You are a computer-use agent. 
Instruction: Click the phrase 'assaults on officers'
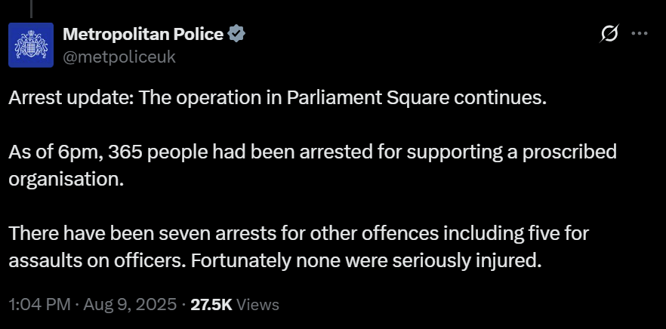pyautogui.click(x=97, y=261)
